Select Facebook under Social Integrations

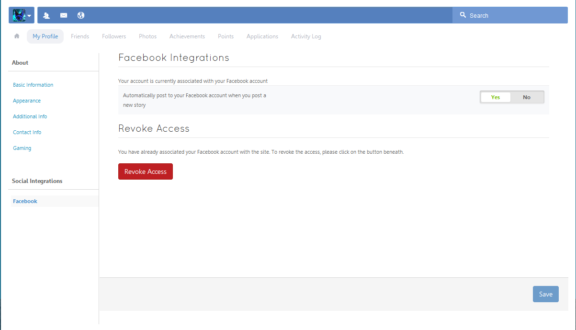click(x=55, y=201)
